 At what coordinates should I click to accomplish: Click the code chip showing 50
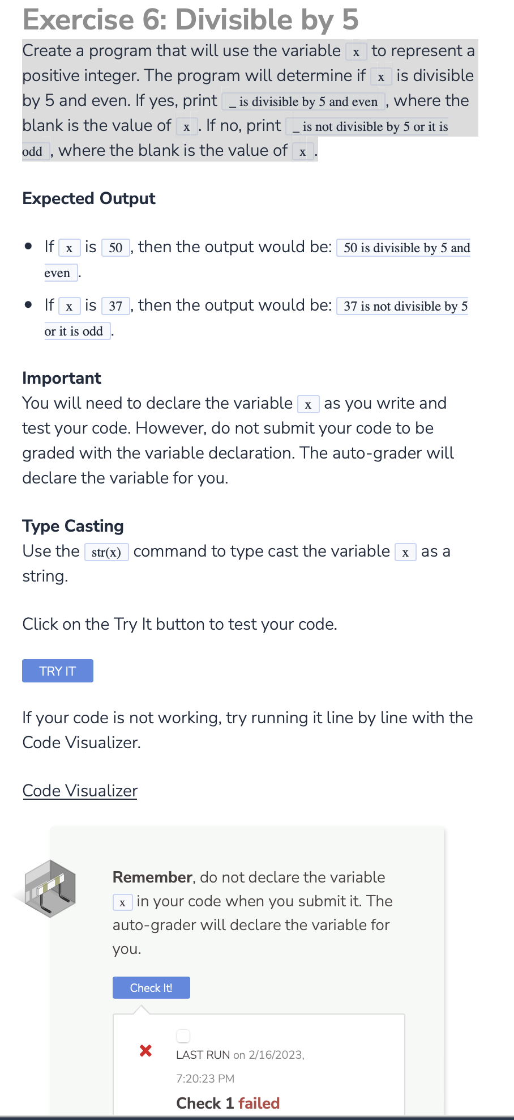115,248
